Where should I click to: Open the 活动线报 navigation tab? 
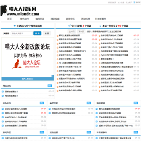coord(85,19)
